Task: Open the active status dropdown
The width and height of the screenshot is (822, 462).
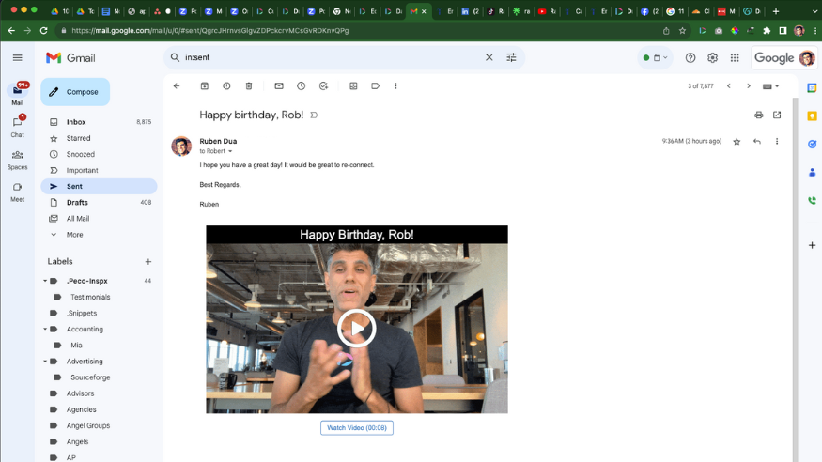Action: tap(655, 57)
